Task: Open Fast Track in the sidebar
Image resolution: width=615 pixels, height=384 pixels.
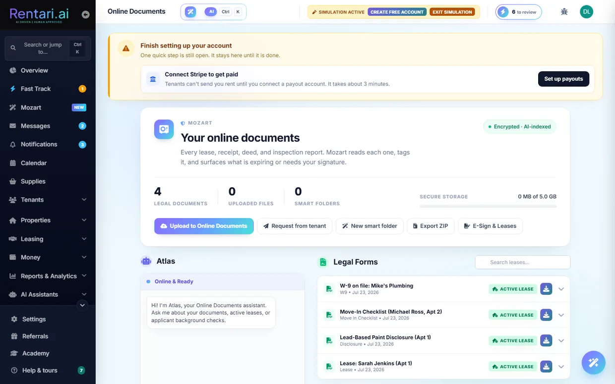Action: click(x=48, y=89)
